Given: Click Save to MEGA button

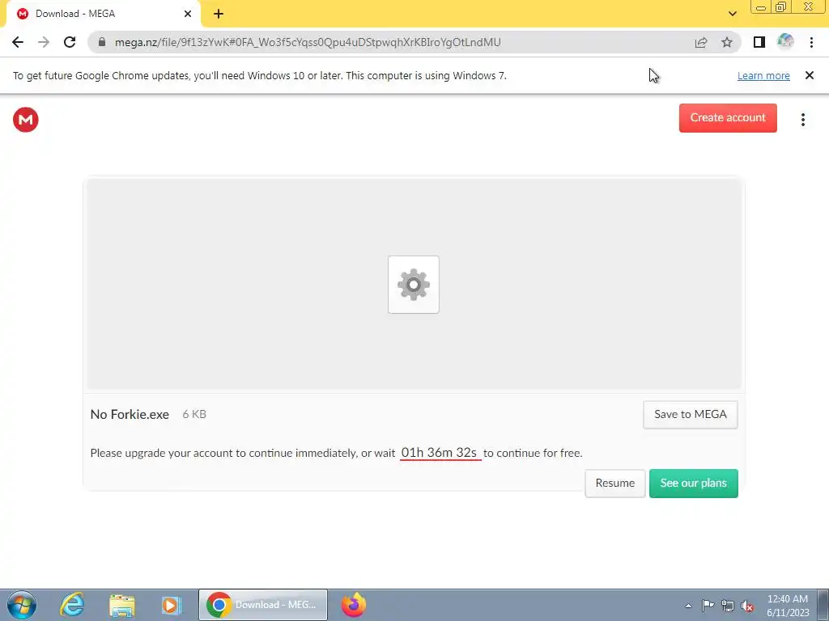Looking at the screenshot, I should (x=690, y=415).
